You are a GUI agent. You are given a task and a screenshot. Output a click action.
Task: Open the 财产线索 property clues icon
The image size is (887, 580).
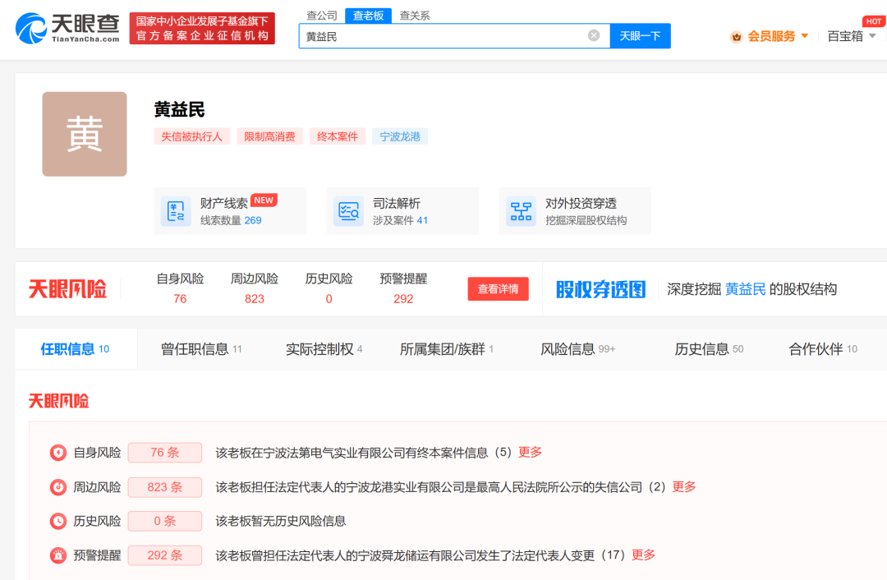175,211
